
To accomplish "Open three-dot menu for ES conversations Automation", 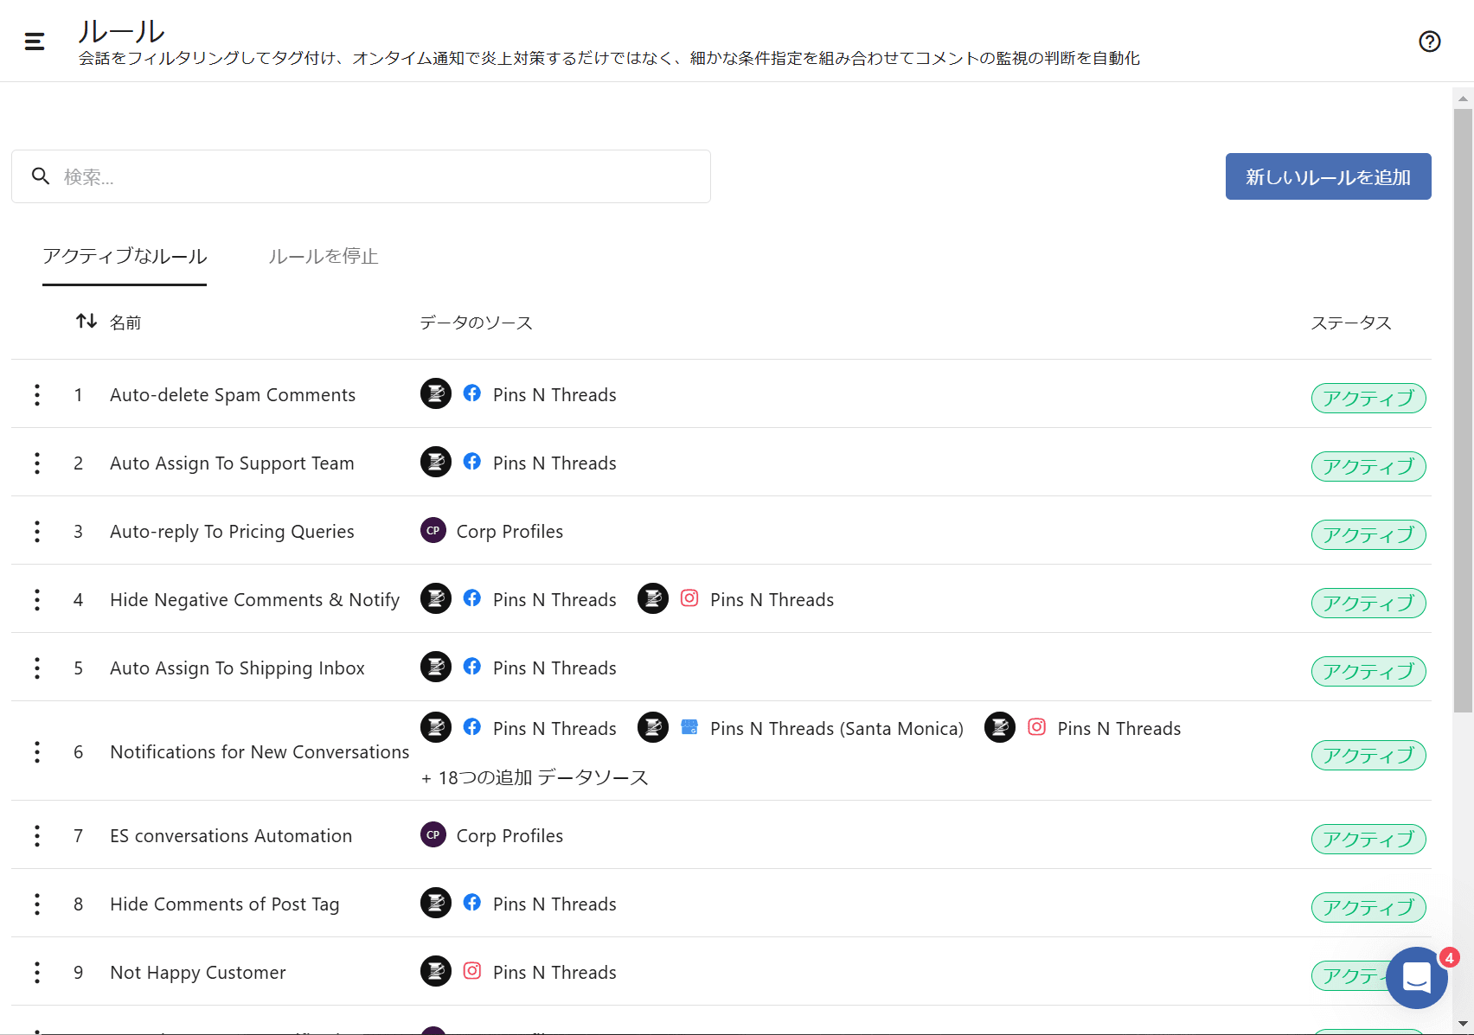I will pos(37,836).
